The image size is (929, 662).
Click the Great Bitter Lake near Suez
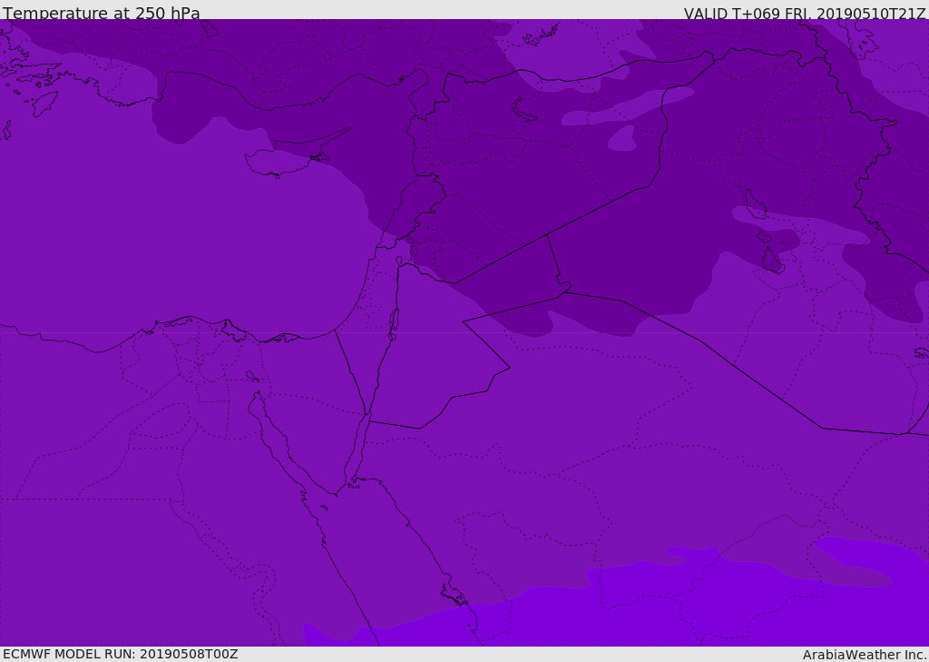tap(252, 377)
